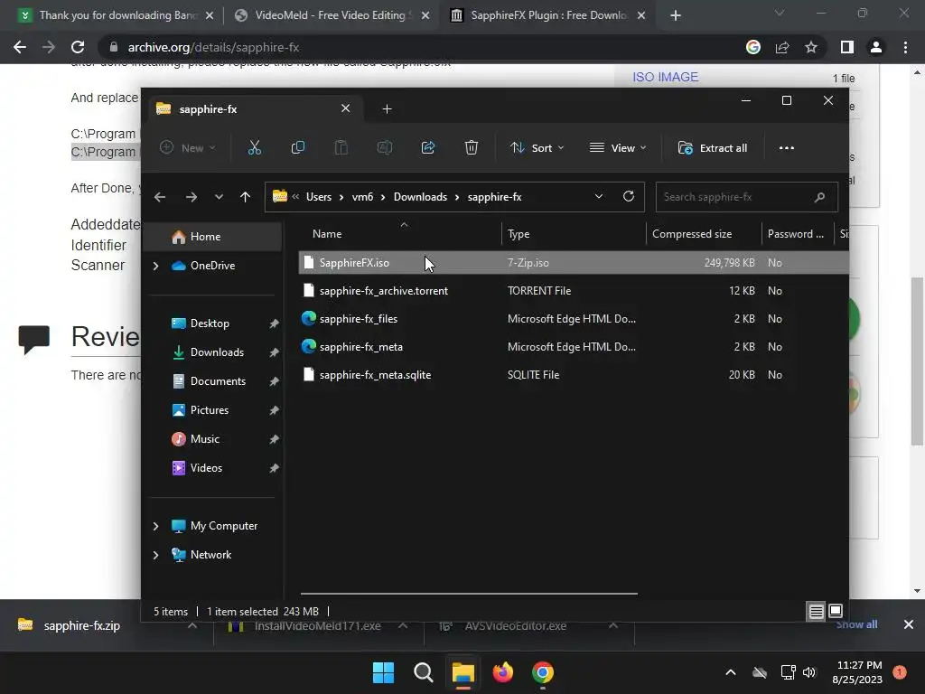Add a new File Explorer tab
925x694 pixels.
pyautogui.click(x=387, y=109)
